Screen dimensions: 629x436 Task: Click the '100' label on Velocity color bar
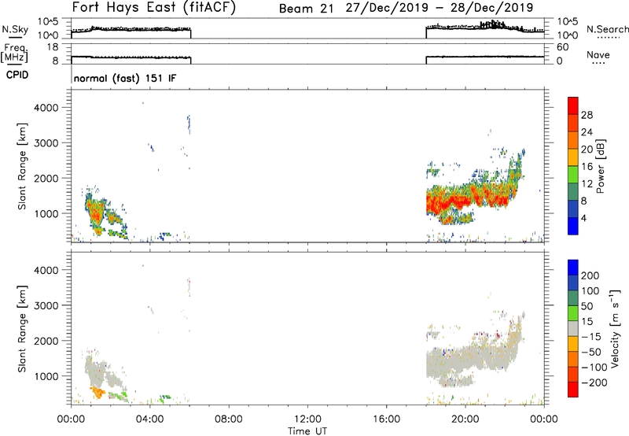[590, 291]
